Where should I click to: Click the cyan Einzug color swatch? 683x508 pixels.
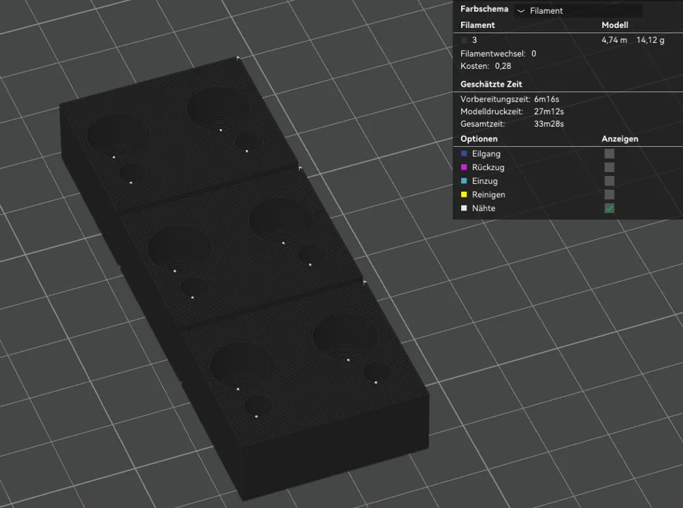464,181
